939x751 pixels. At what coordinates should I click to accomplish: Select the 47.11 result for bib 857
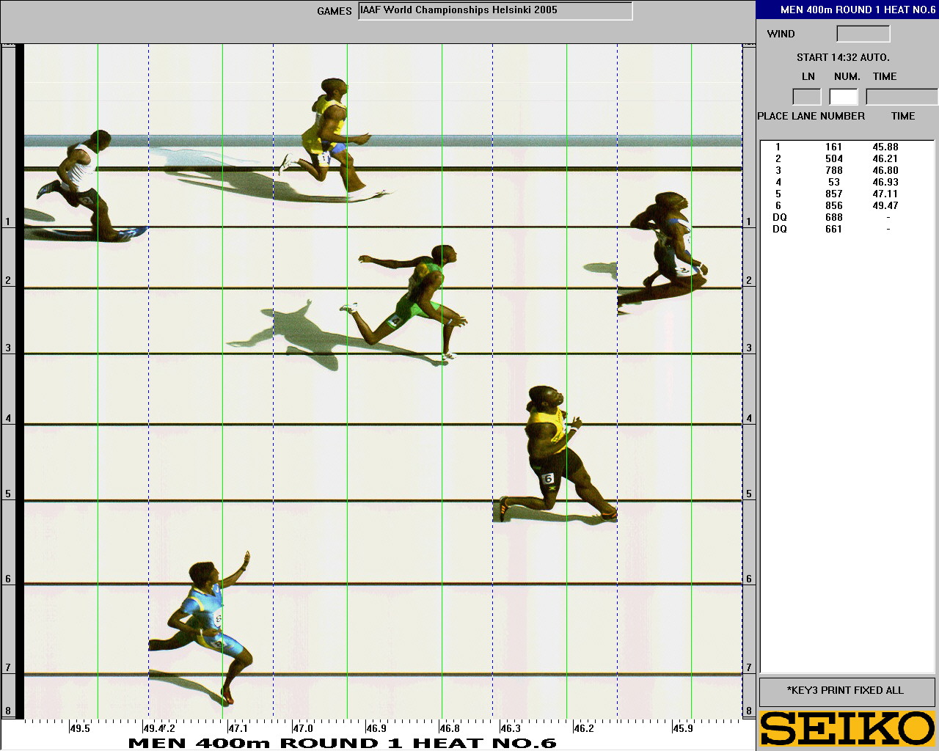pos(836,194)
